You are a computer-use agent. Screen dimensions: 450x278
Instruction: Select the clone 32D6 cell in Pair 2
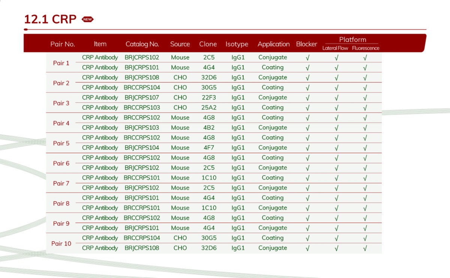point(208,77)
